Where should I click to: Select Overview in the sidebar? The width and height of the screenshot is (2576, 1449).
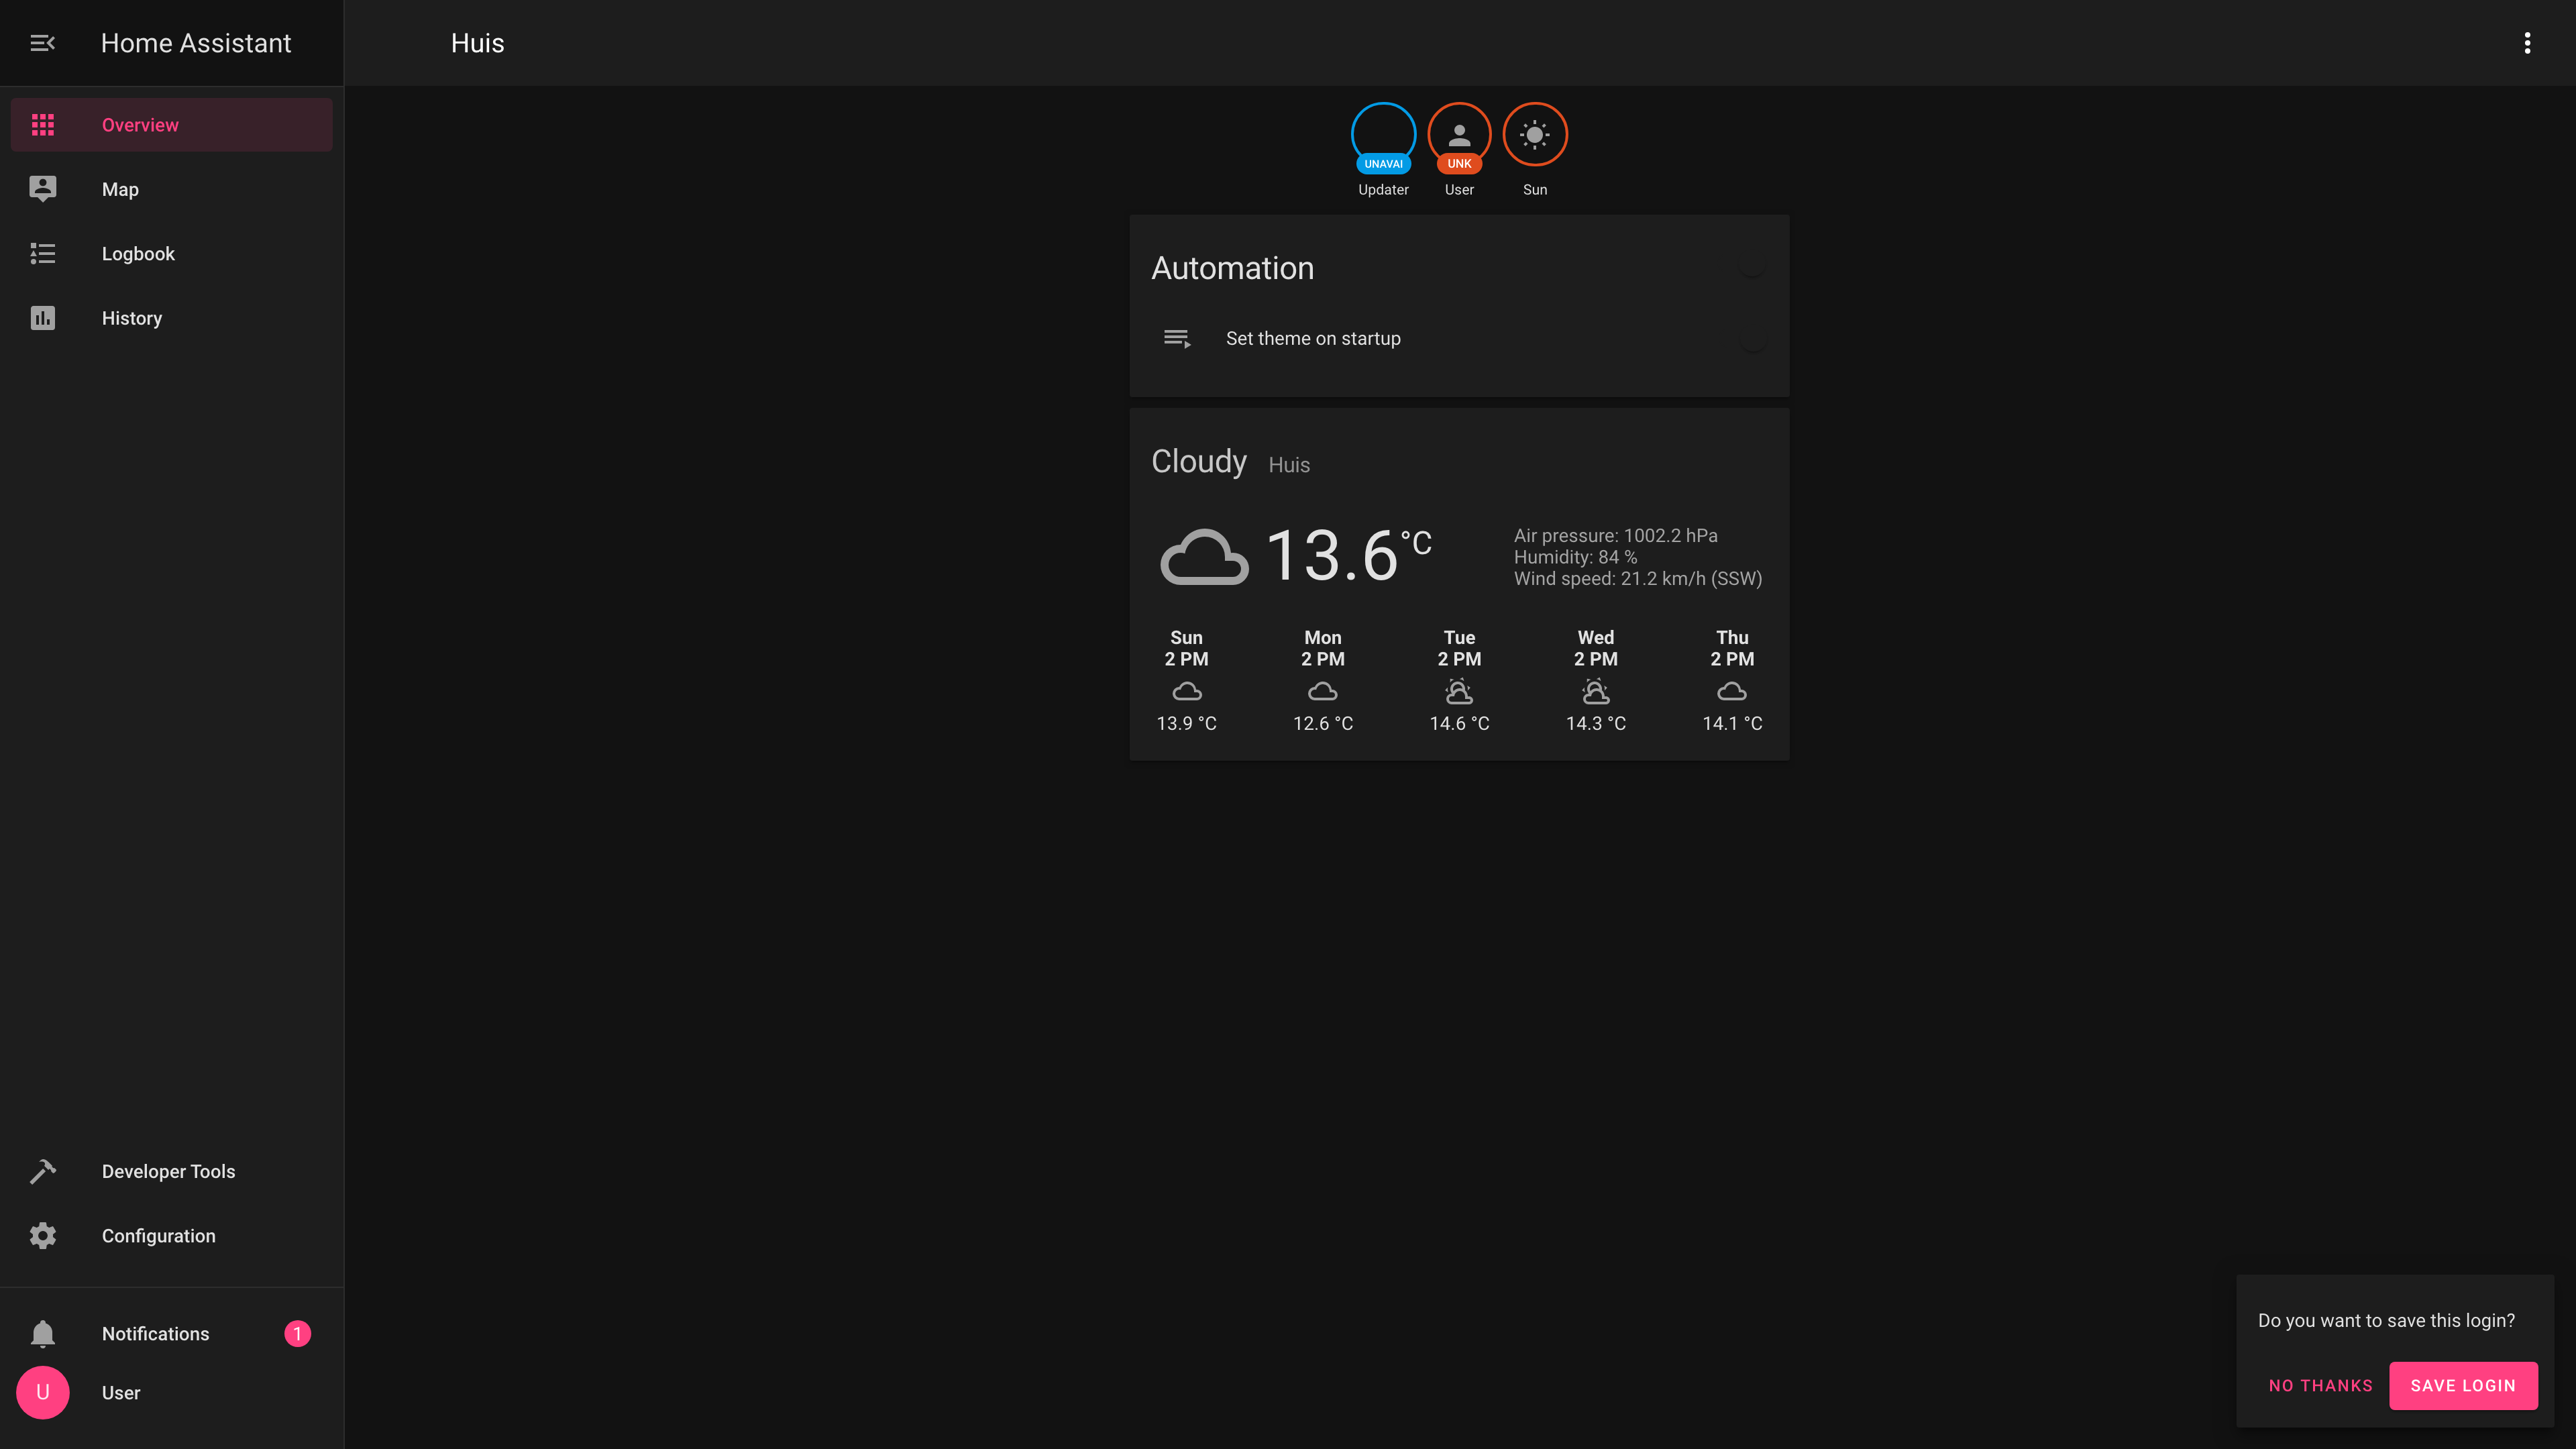click(172, 125)
